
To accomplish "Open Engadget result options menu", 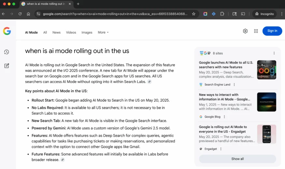I will pos(221,149).
